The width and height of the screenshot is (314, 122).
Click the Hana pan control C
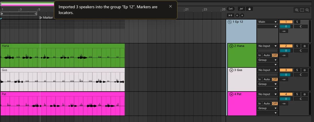click(x=301, y=51)
